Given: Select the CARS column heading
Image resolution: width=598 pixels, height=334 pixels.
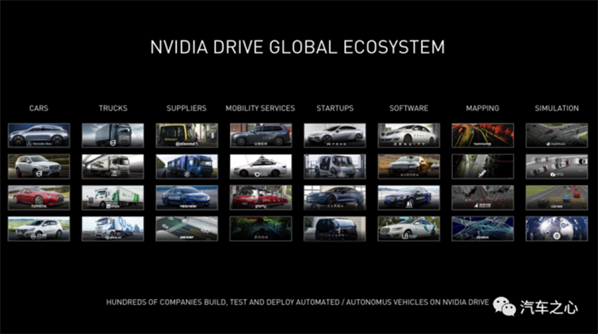Looking at the screenshot, I should (39, 108).
